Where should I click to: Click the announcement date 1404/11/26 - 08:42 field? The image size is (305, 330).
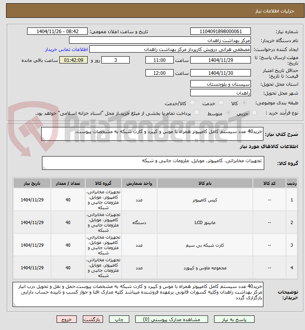click(57, 32)
